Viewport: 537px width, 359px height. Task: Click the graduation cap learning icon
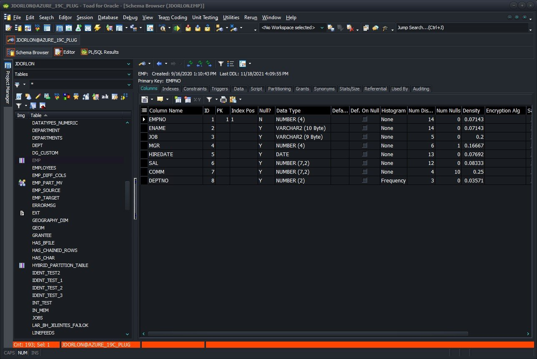(x=385, y=28)
